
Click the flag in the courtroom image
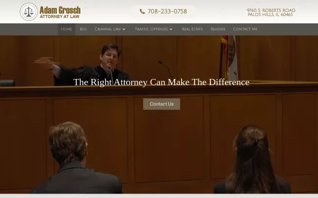click(229, 58)
